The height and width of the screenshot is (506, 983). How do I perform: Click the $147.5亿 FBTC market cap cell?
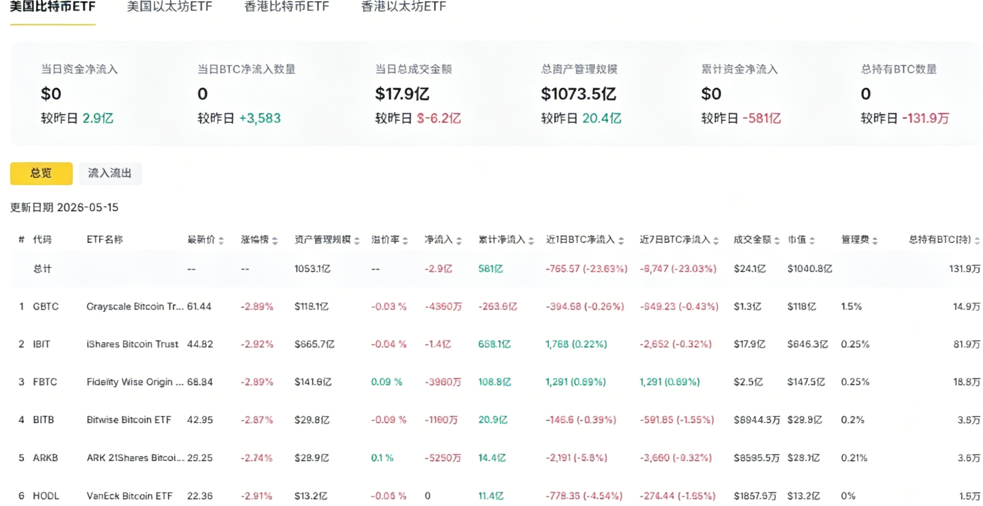[806, 382]
